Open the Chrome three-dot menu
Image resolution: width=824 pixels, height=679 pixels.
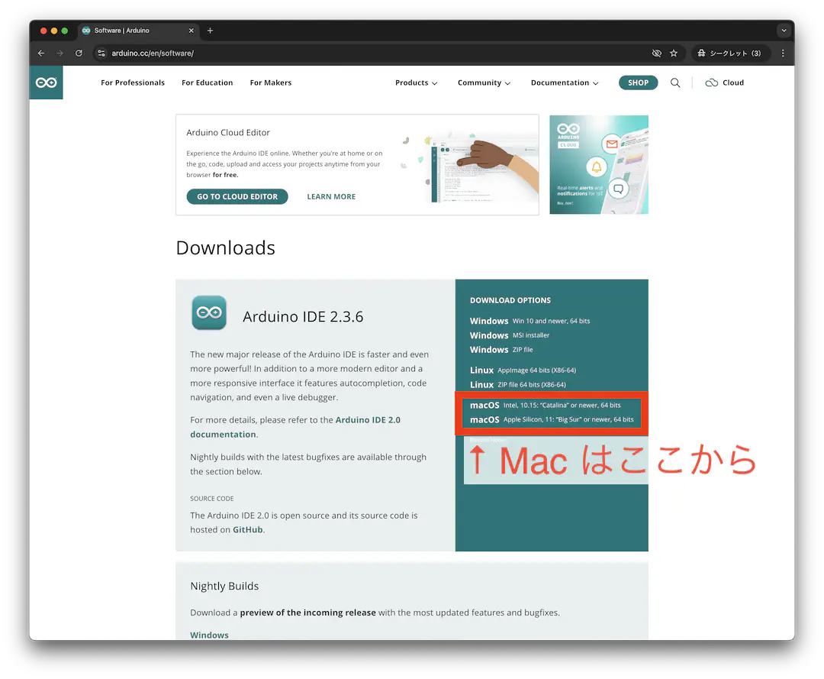click(783, 53)
